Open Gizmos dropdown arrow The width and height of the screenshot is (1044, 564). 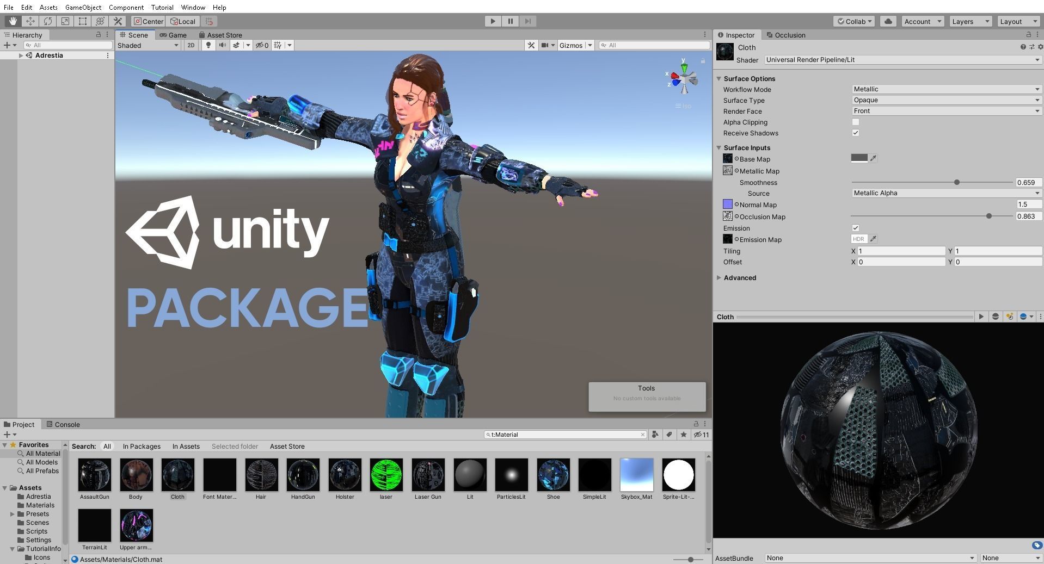tap(590, 45)
